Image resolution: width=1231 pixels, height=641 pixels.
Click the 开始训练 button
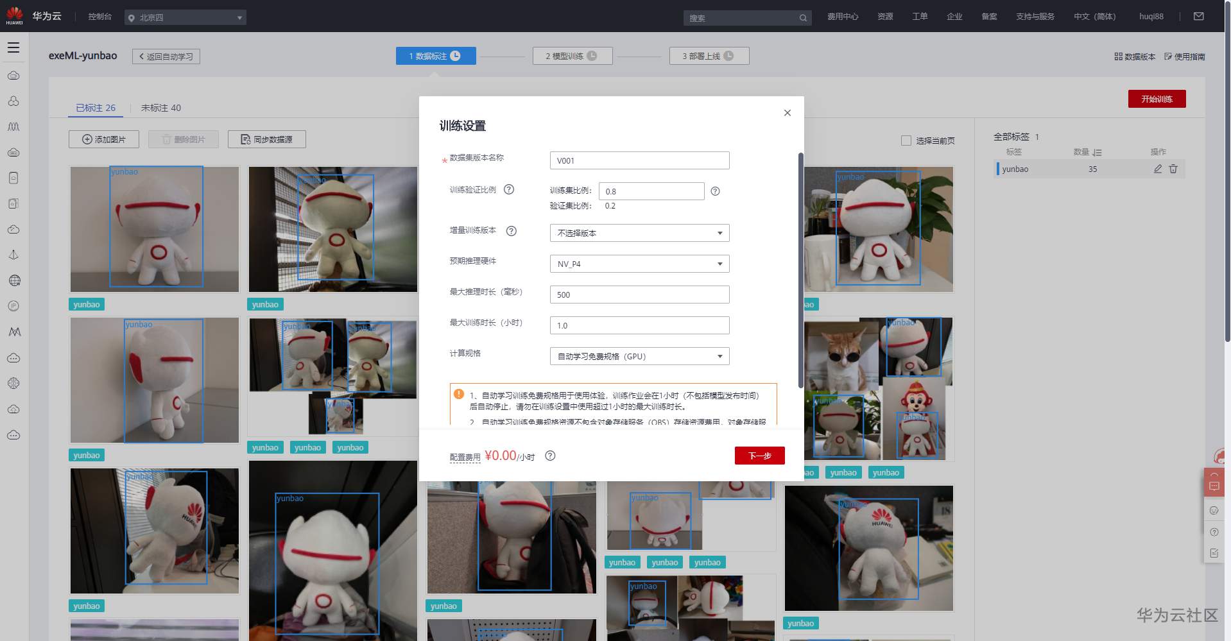click(x=1157, y=99)
